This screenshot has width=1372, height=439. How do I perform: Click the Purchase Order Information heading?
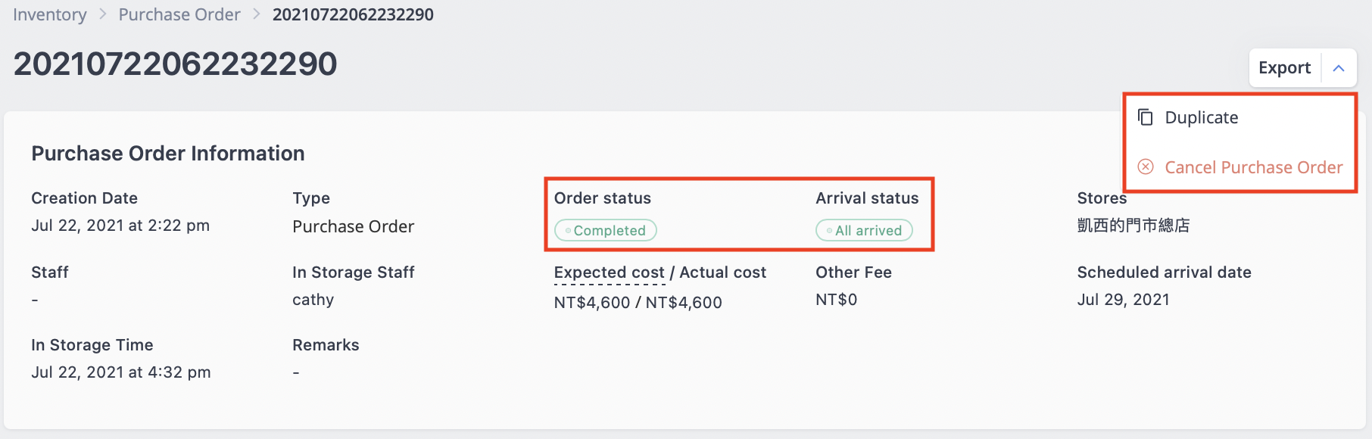(168, 154)
